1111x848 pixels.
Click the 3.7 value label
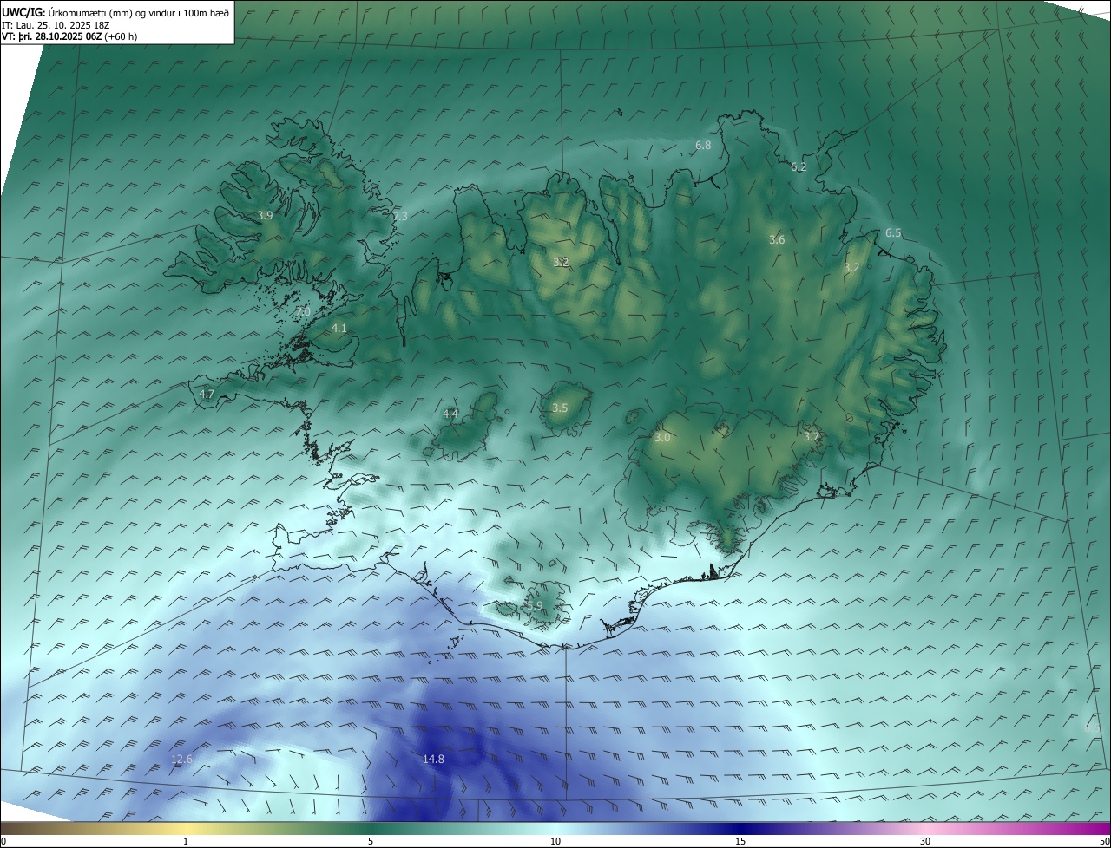click(x=811, y=437)
